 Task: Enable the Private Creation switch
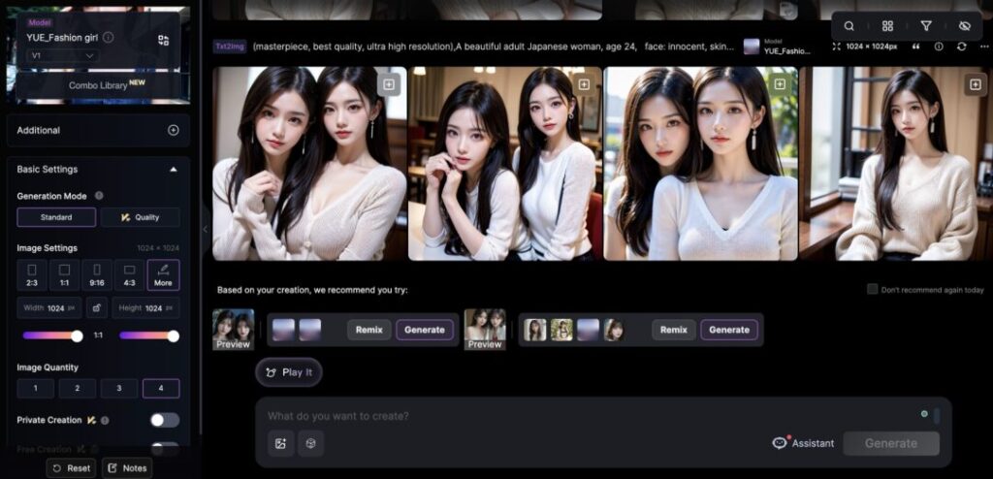pos(164,420)
